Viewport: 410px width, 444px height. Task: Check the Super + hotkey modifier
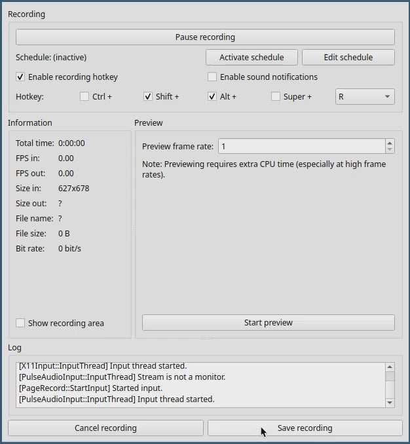click(276, 97)
